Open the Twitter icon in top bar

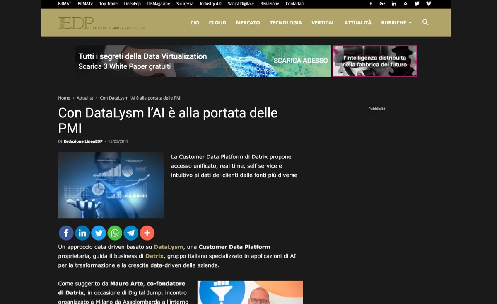[417, 4]
